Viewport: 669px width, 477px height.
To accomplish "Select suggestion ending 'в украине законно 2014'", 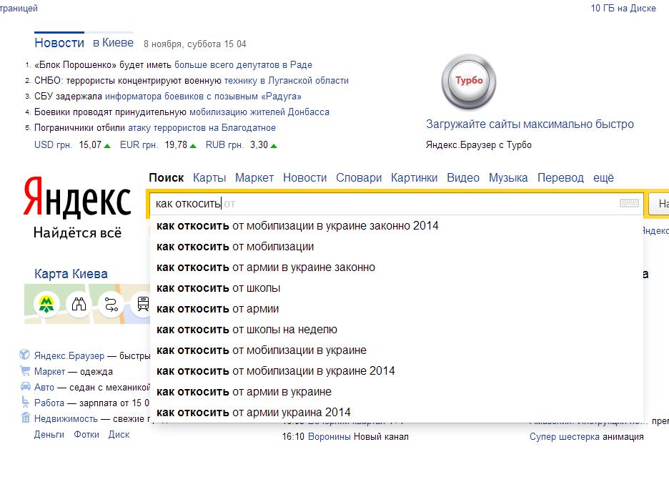I will (x=397, y=226).
